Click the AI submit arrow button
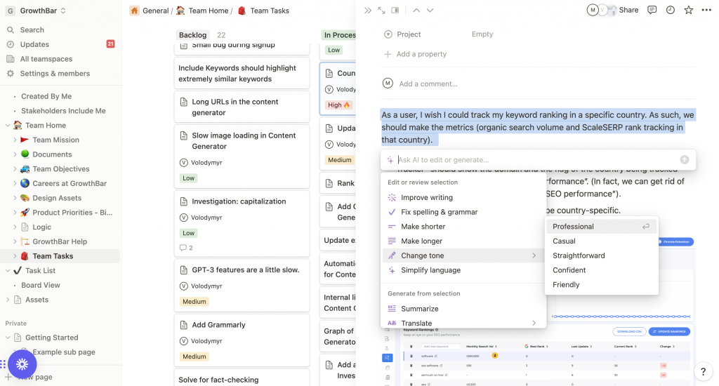This screenshot has width=719, height=386. coord(685,159)
